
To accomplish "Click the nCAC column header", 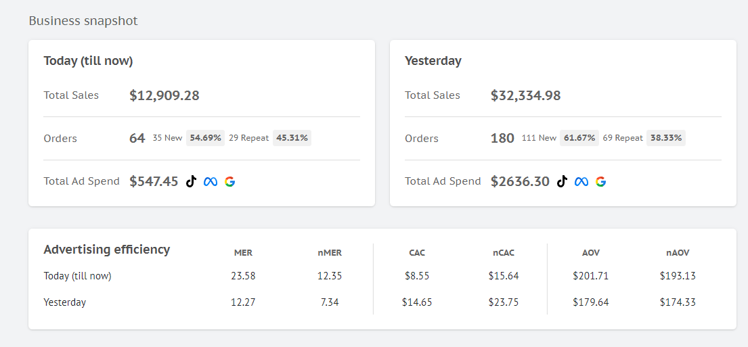I will (x=504, y=253).
